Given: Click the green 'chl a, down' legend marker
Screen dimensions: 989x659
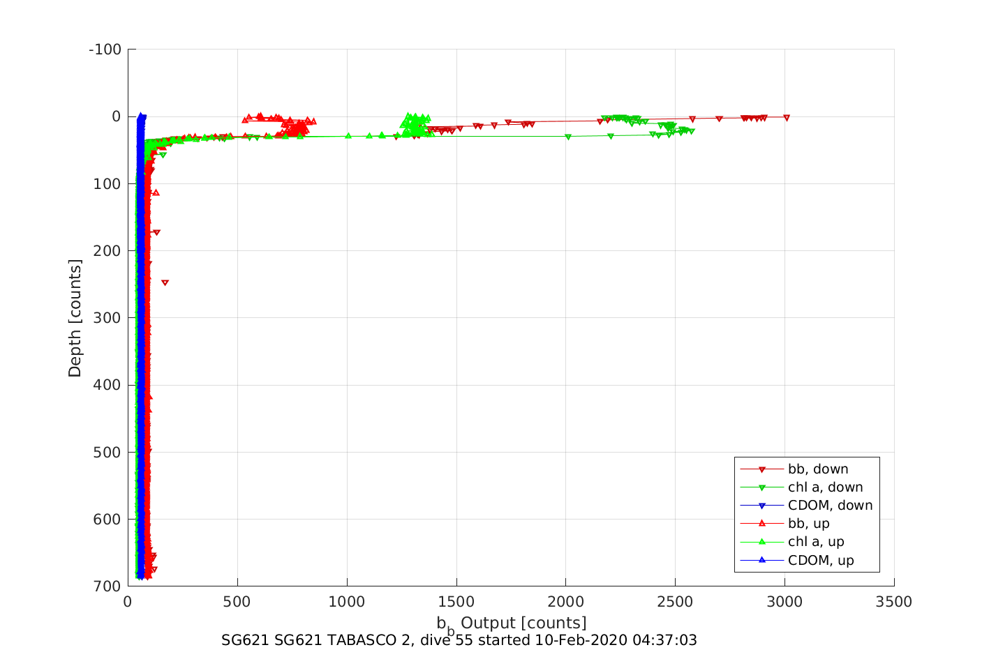Looking at the screenshot, I should 762,487.
